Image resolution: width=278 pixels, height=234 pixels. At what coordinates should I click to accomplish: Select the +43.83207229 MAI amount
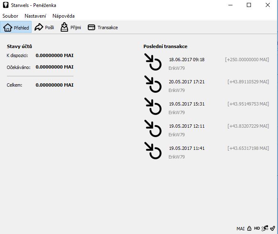248,126
